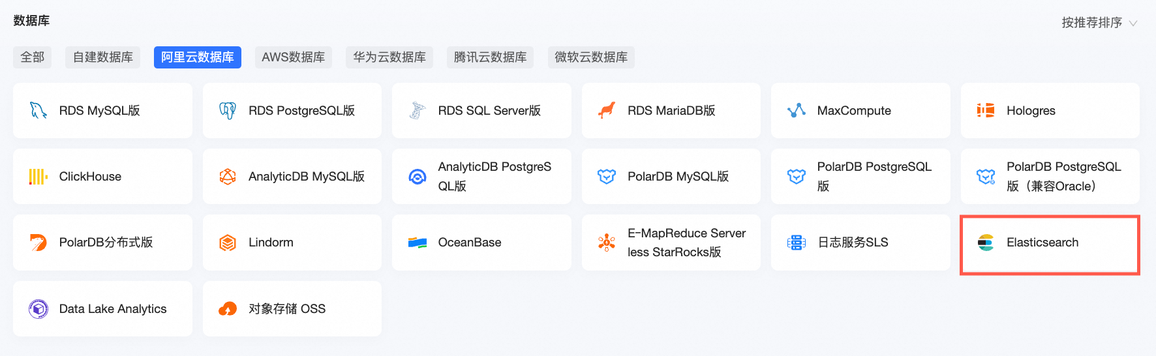Image resolution: width=1156 pixels, height=356 pixels.
Task: Select the AnalyticDB MySQL版 label
Action: [307, 177]
